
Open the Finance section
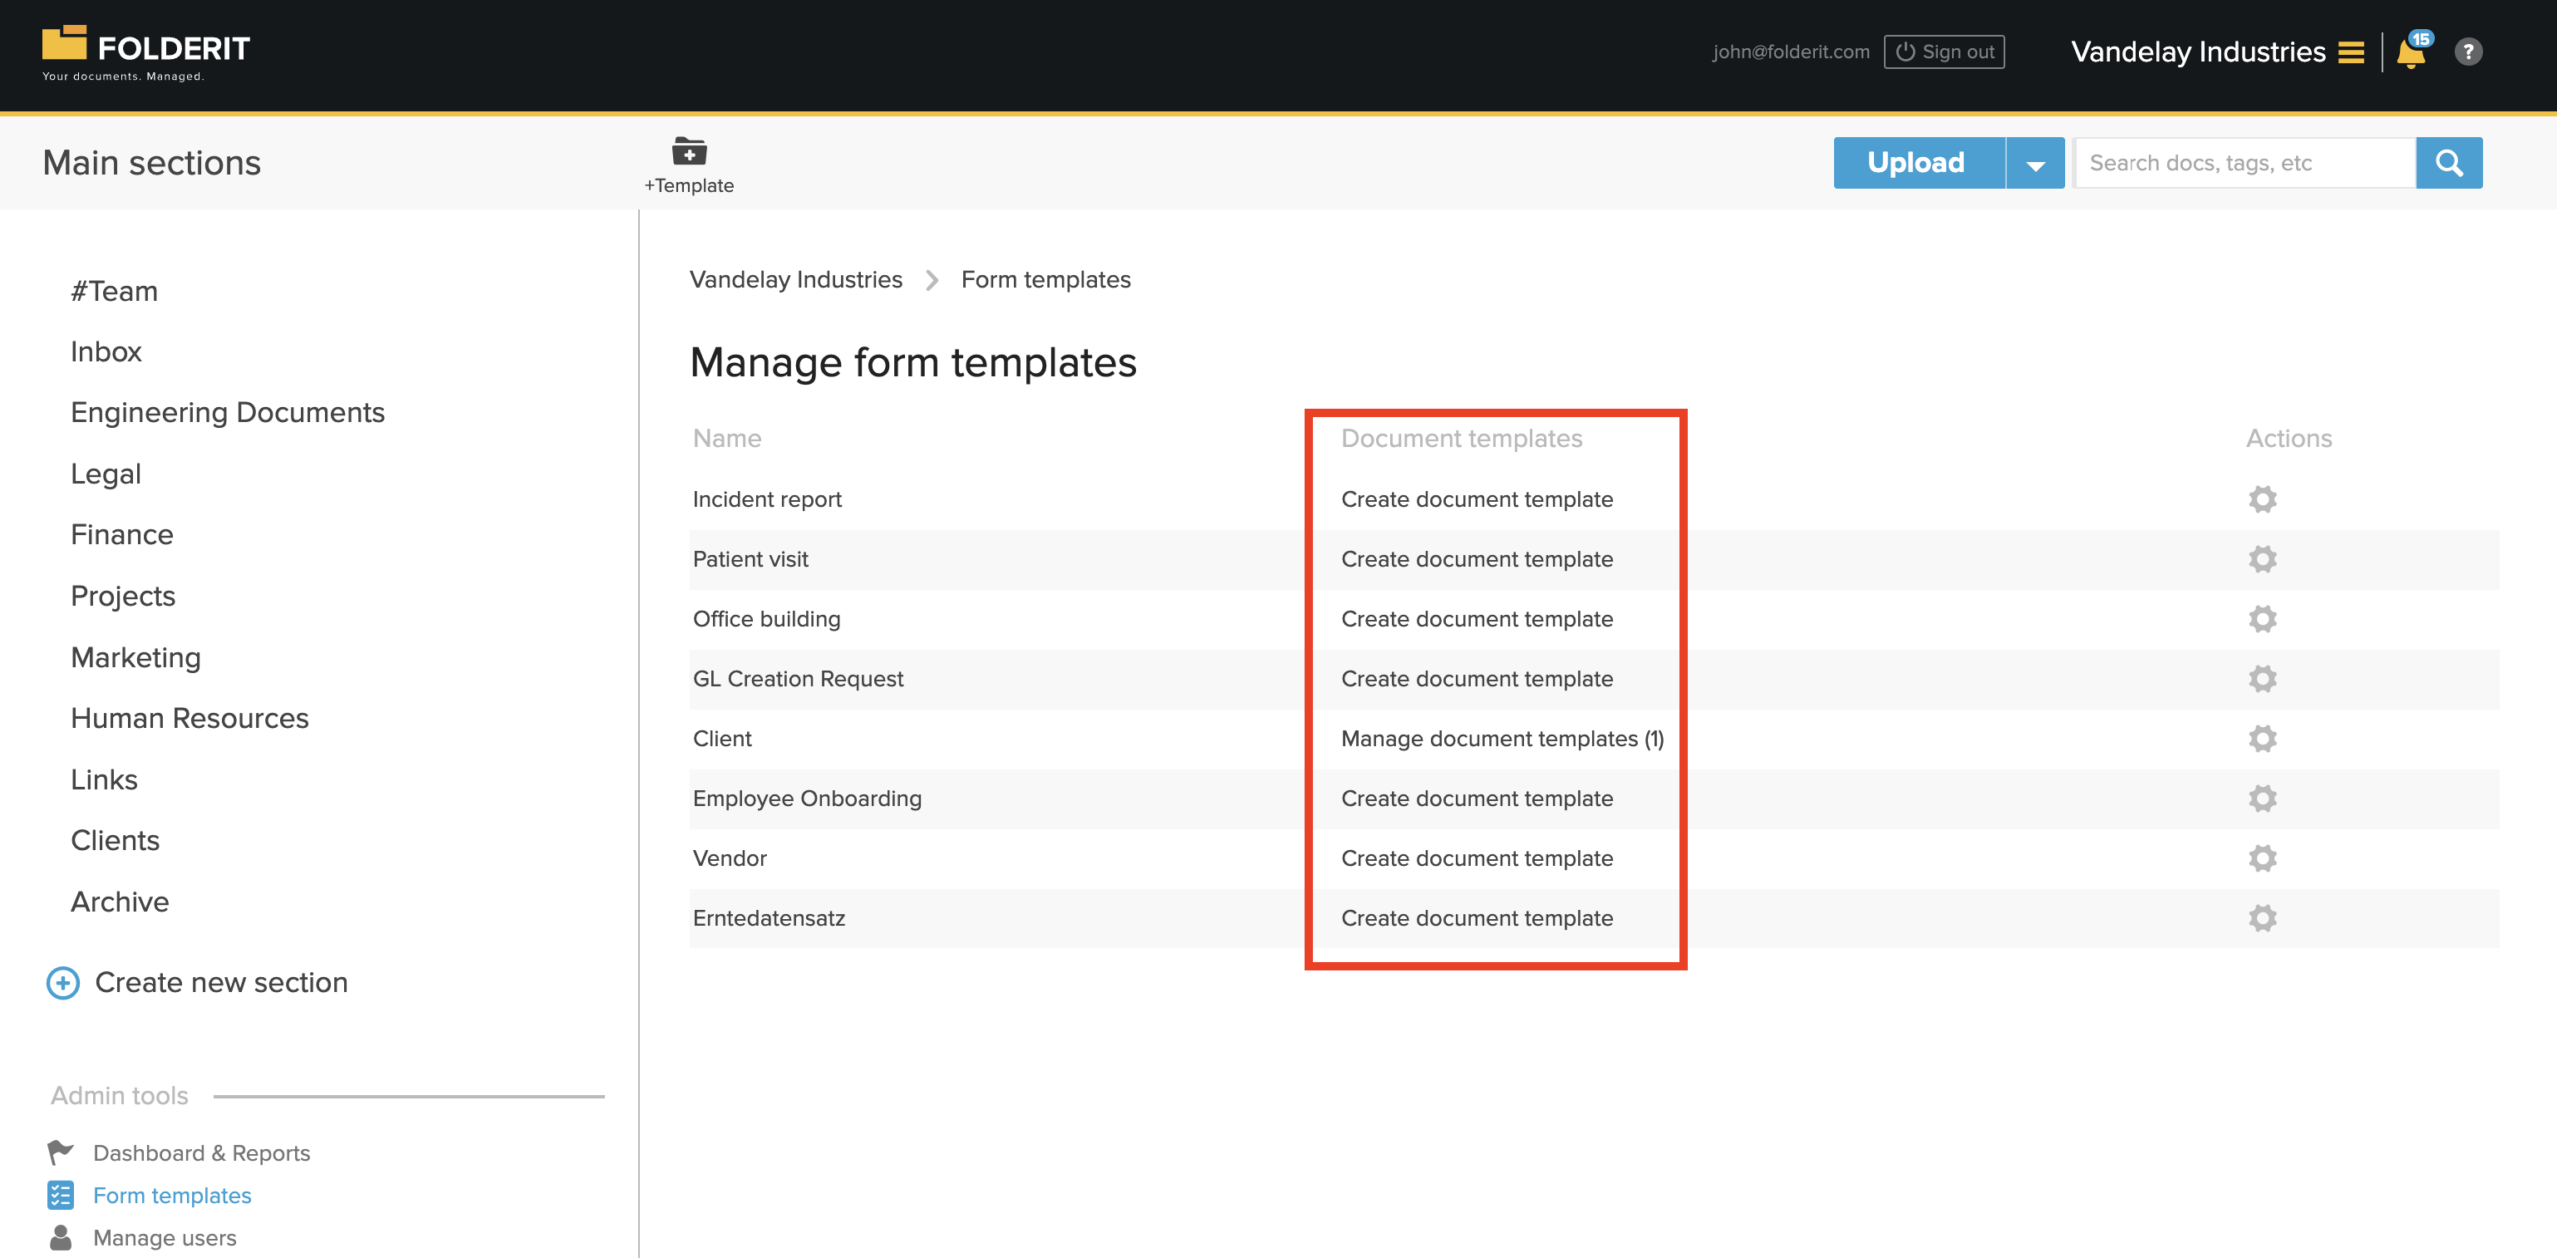pyautogui.click(x=122, y=535)
